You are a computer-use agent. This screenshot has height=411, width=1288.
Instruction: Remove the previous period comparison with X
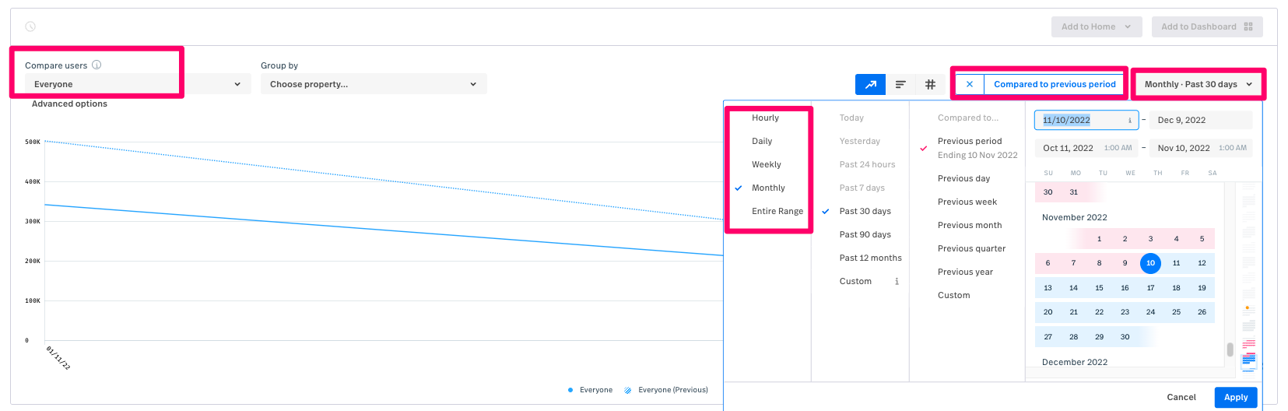pos(970,84)
